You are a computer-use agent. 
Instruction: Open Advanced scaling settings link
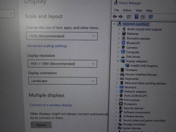47,46
